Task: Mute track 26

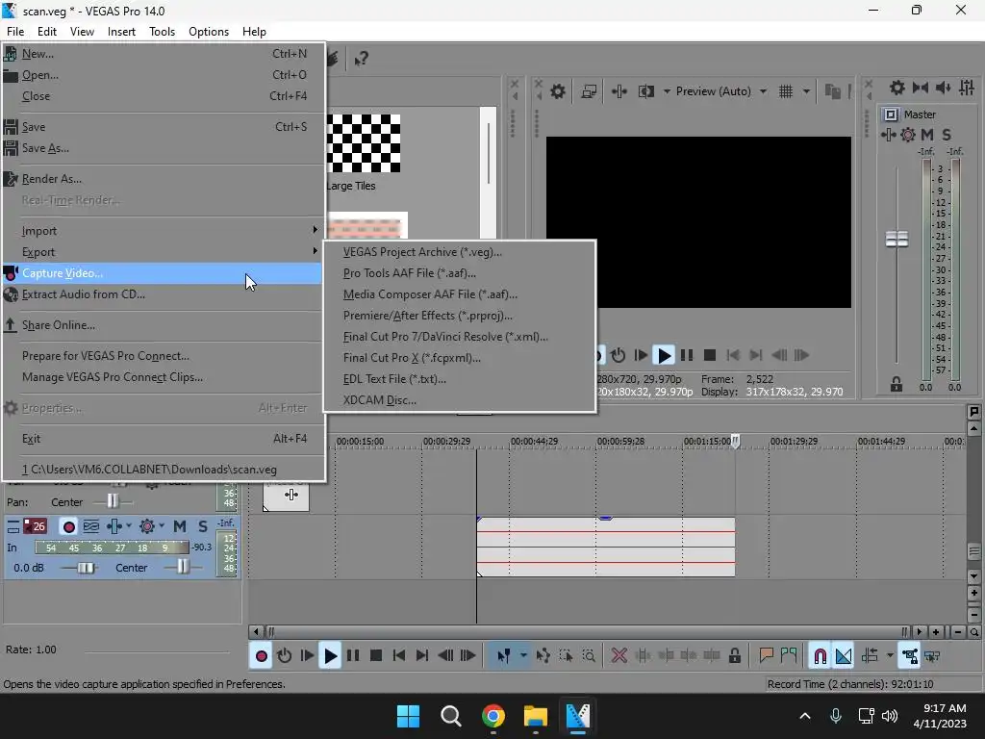Action: [180, 526]
